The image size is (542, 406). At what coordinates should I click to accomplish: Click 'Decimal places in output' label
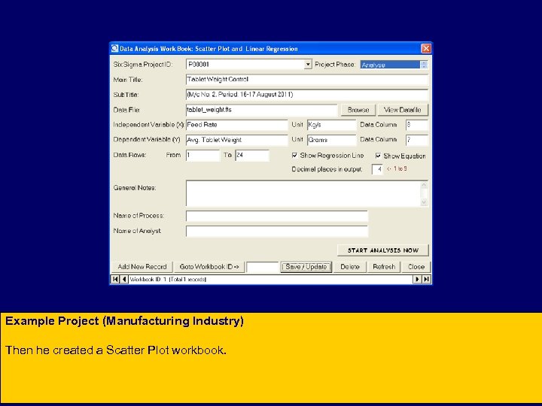click(x=327, y=169)
